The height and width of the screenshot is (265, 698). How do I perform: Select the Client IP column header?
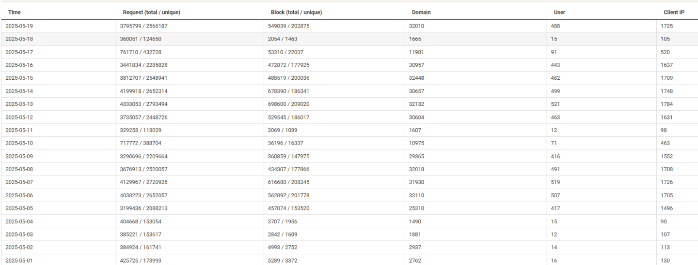pos(674,12)
